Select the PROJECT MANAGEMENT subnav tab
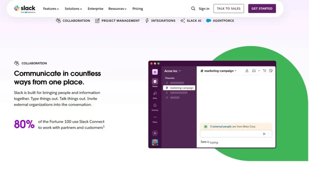309x193 pixels. click(x=117, y=21)
